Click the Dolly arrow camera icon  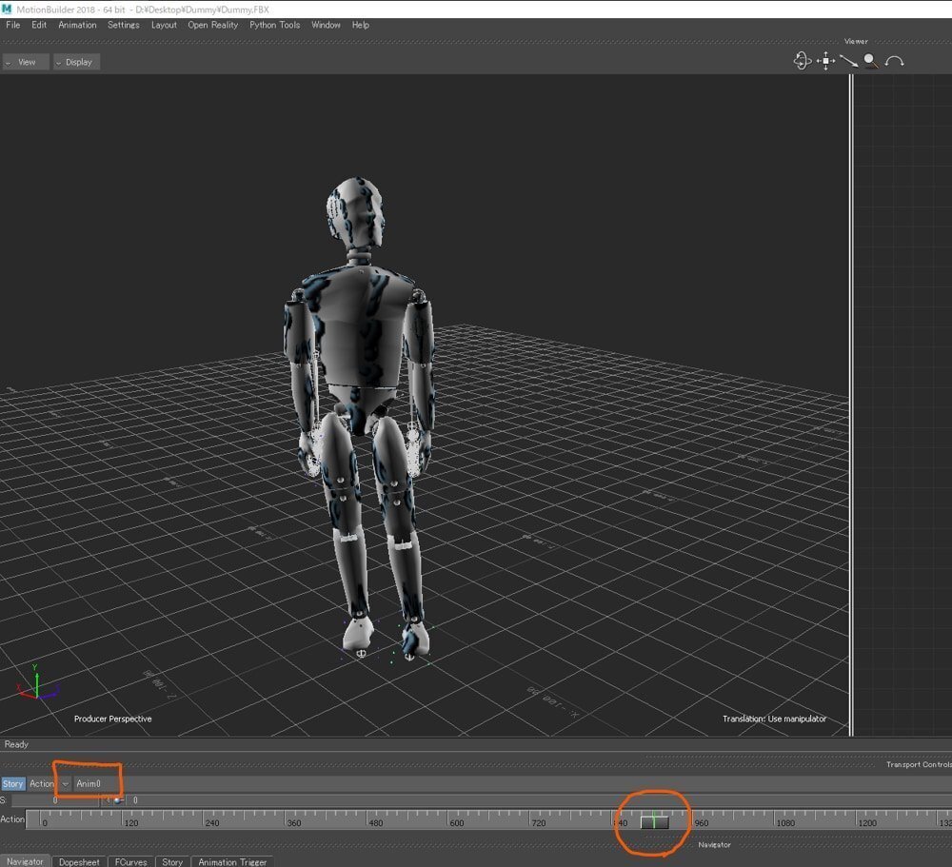click(x=847, y=61)
